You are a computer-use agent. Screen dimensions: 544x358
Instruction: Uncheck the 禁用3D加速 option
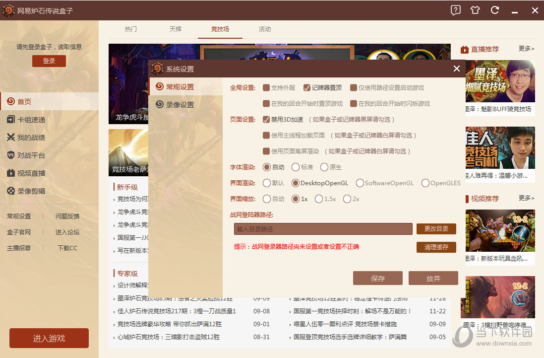coord(267,119)
